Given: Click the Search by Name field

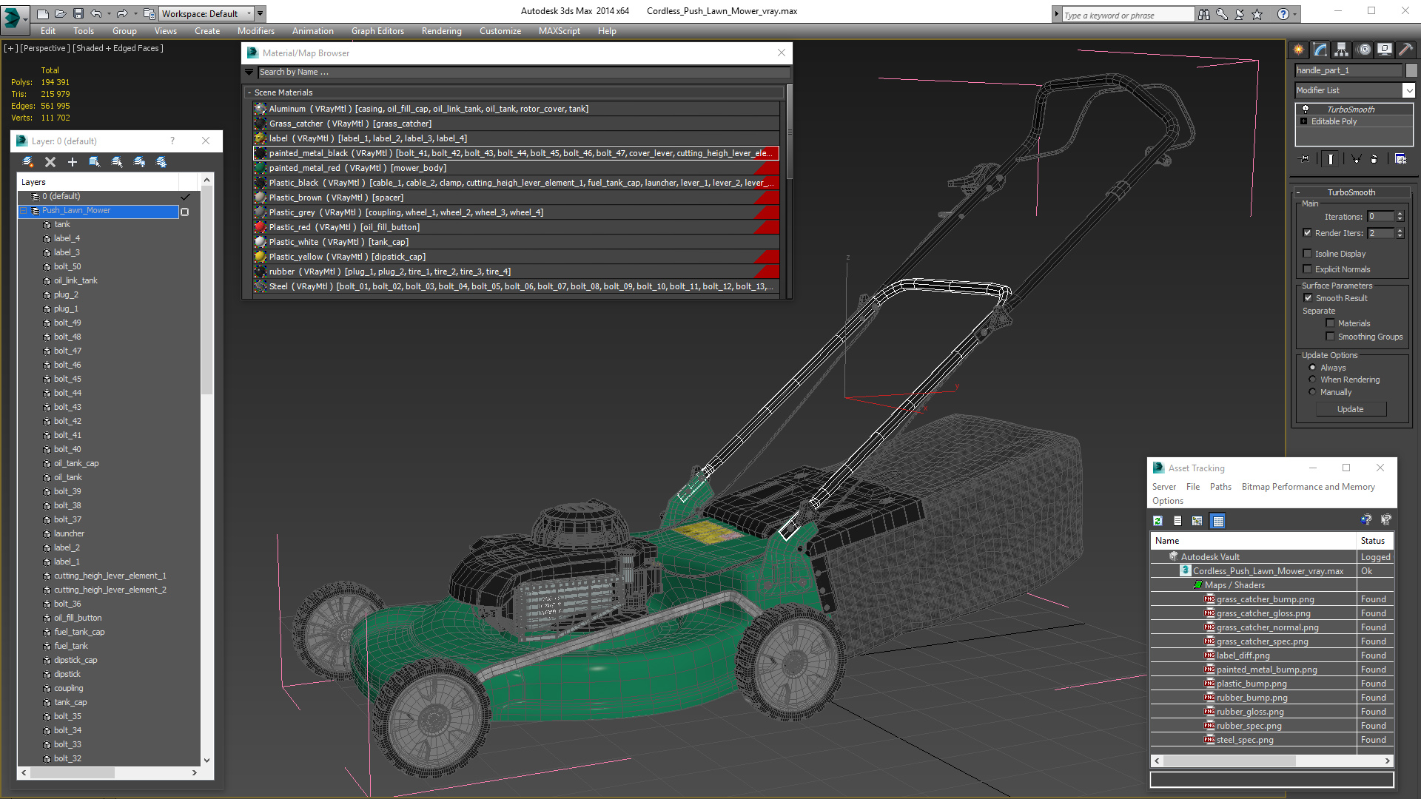Looking at the screenshot, I should (x=523, y=72).
